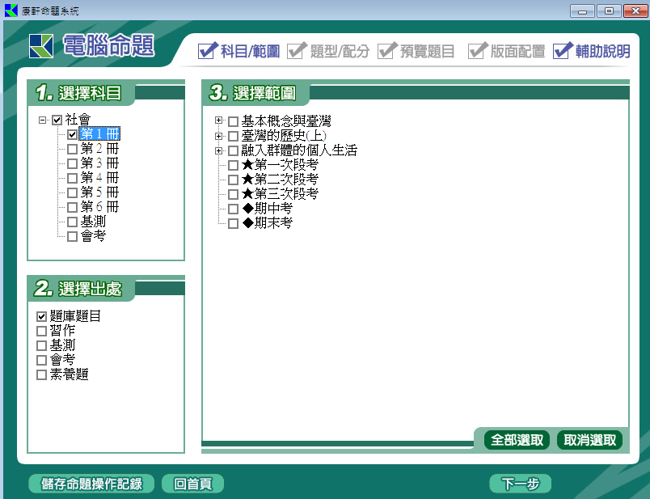This screenshot has width=650, height=499.
Task: Check the 第 3 冊 checkbox
Action: pyautogui.click(x=72, y=163)
